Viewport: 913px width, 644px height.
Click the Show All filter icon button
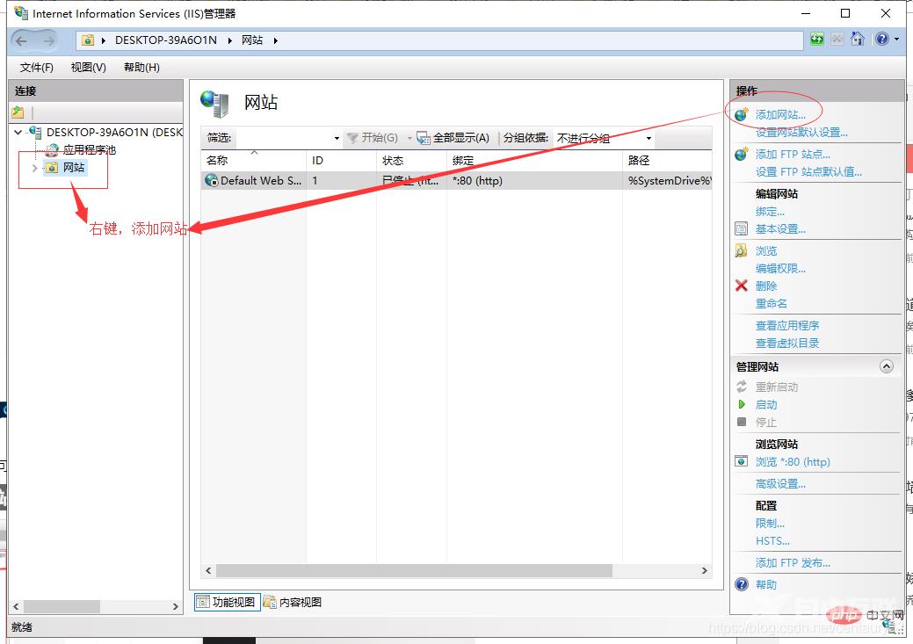click(x=424, y=138)
